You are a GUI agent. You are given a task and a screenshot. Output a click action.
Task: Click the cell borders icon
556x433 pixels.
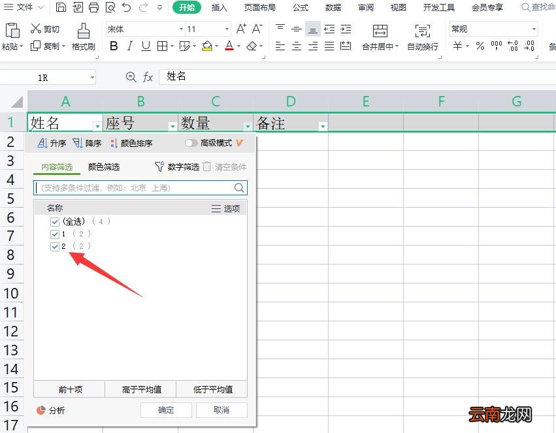[x=163, y=46]
